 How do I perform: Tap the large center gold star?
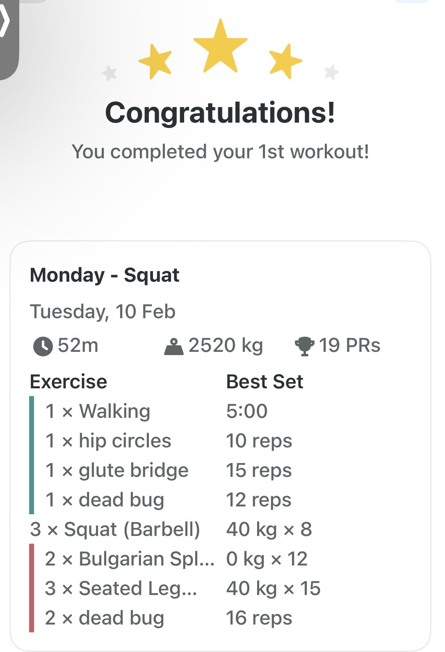(x=220, y=45)
